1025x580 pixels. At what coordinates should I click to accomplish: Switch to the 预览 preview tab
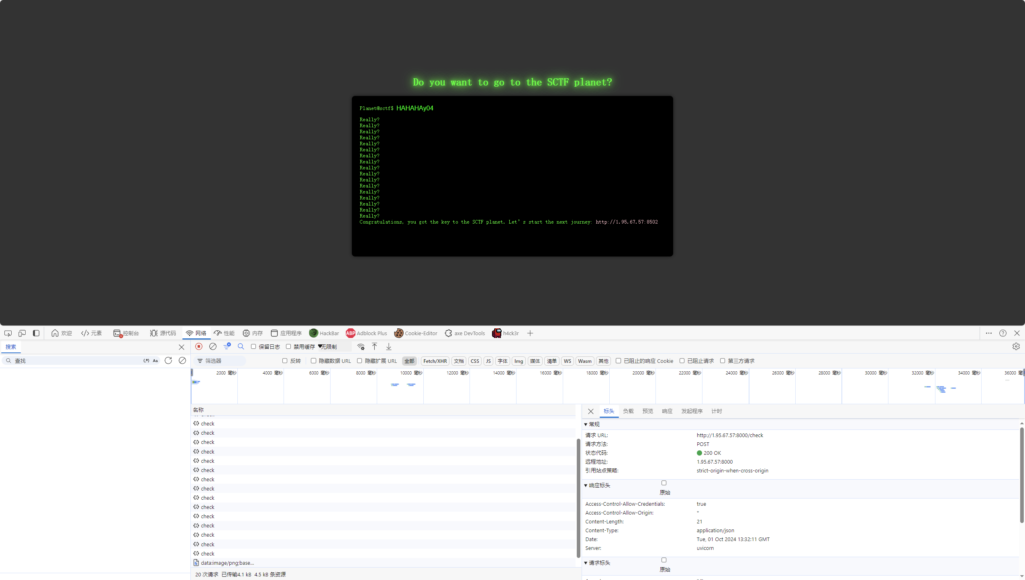pos(648,411)
